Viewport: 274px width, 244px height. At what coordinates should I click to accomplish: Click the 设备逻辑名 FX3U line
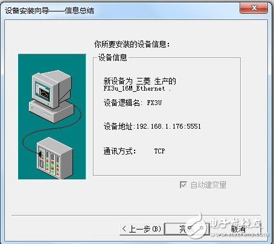133,103
